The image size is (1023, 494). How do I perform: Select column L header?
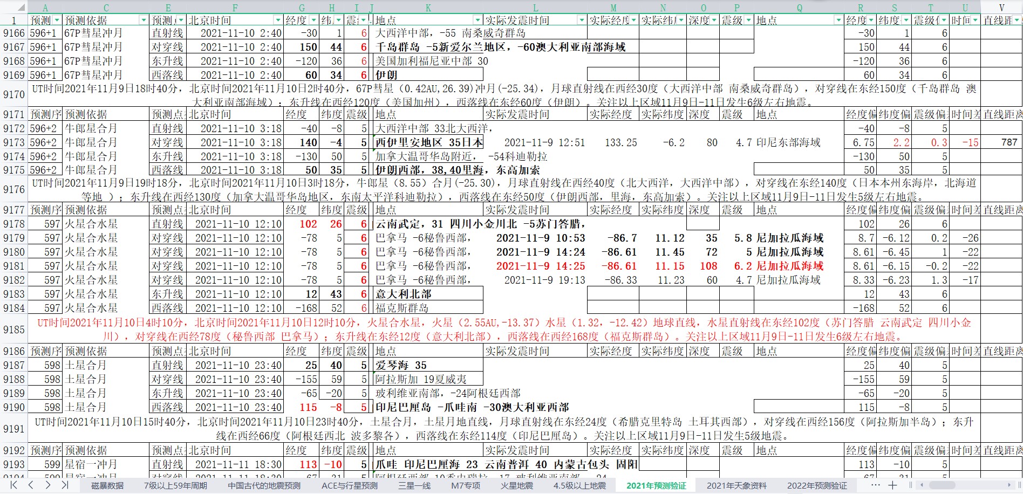click(535, 8)
